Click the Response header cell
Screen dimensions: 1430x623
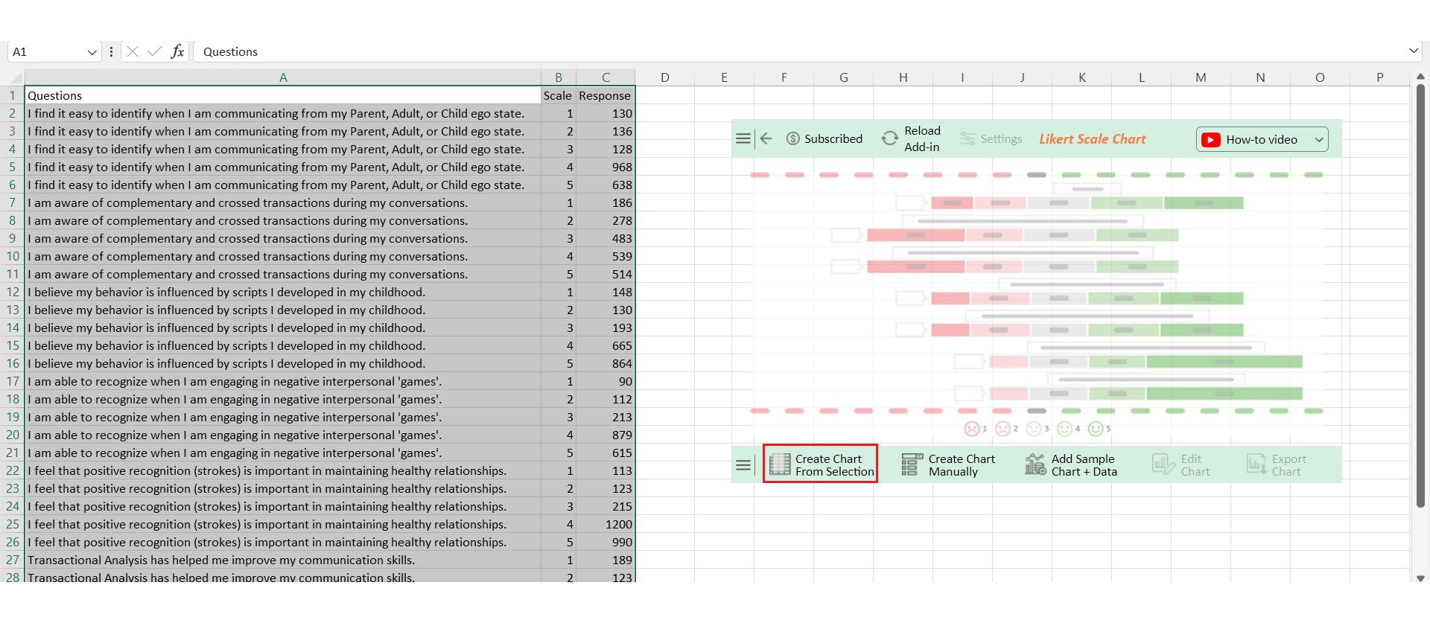pyautogui.click(x=606, y=95)
